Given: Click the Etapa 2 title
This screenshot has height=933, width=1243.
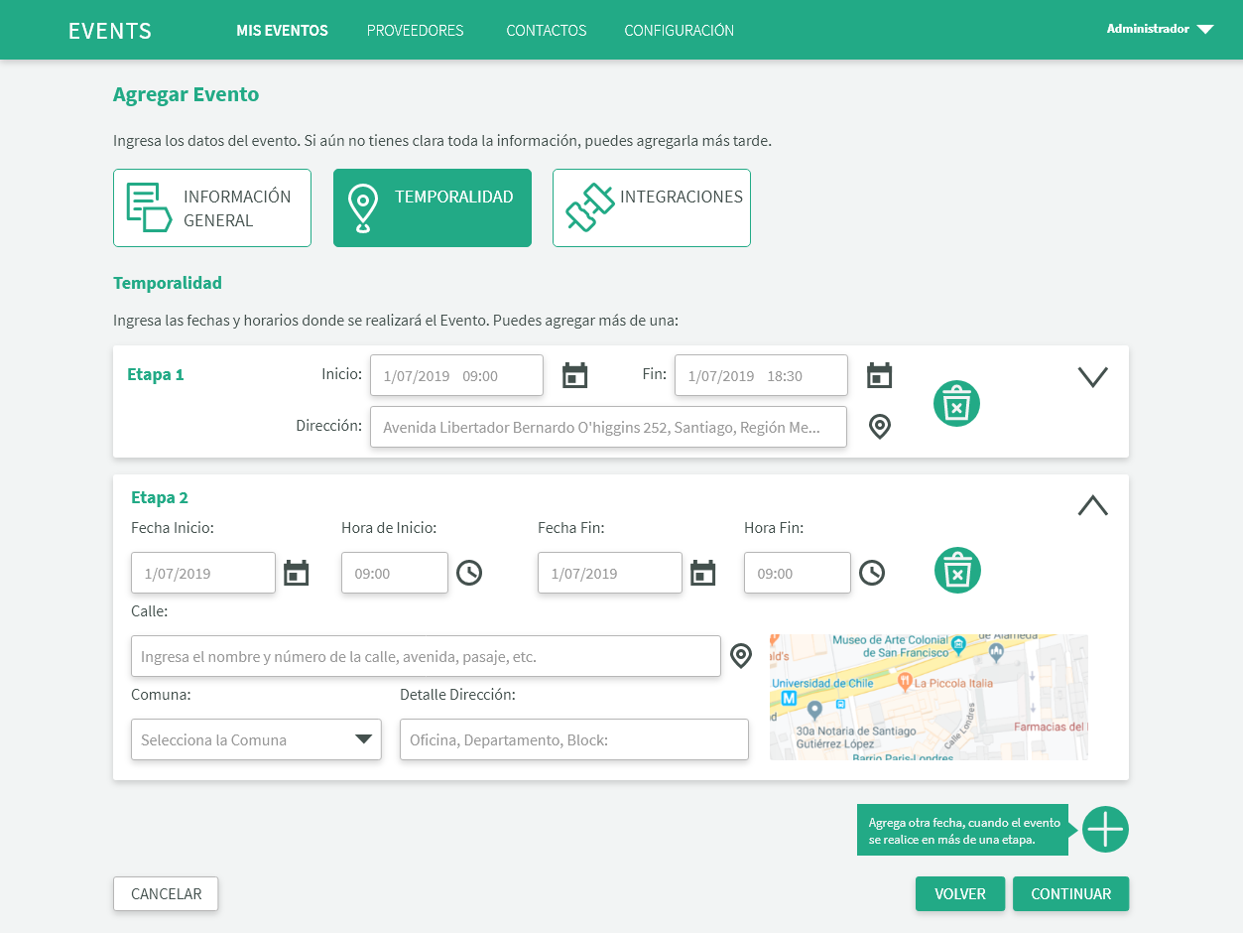Looking at the screenshot, I should (160, 497).
